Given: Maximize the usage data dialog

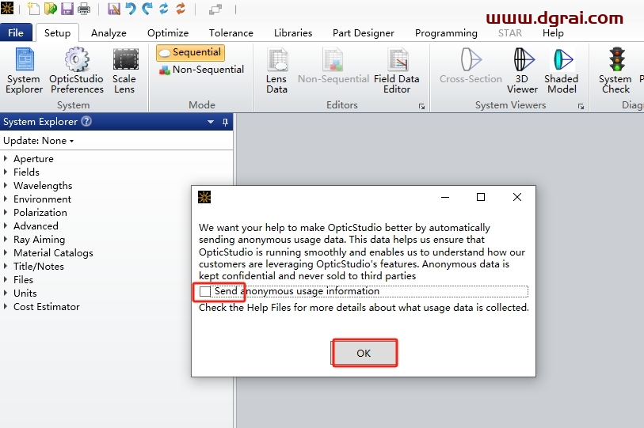Looking at the screenshot, I should 481,197.
